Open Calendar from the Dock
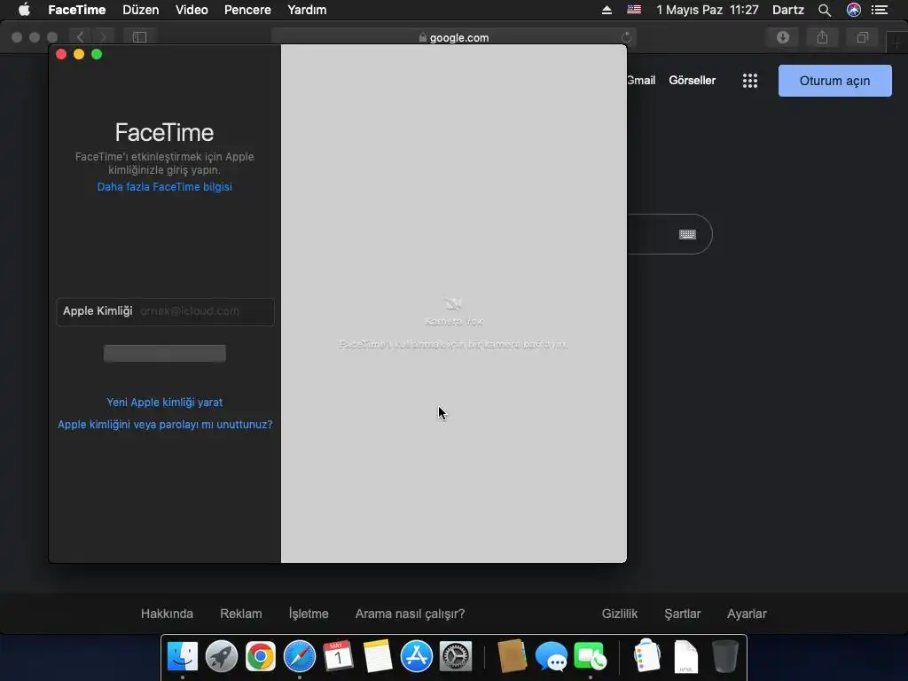 tap(338, 657)
